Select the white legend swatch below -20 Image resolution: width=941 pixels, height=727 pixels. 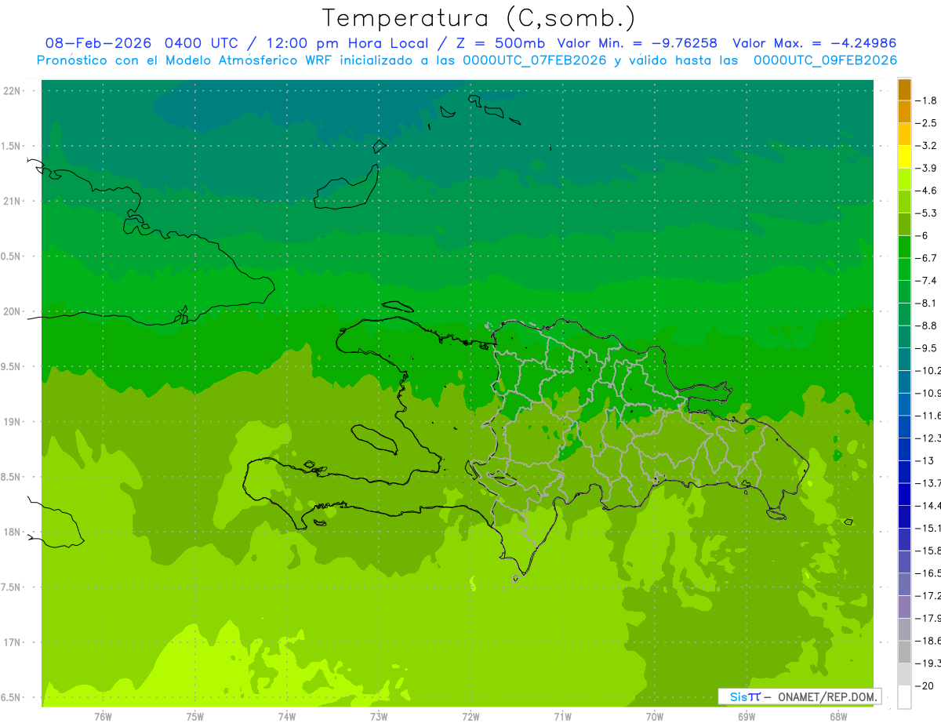coord(905,696)
